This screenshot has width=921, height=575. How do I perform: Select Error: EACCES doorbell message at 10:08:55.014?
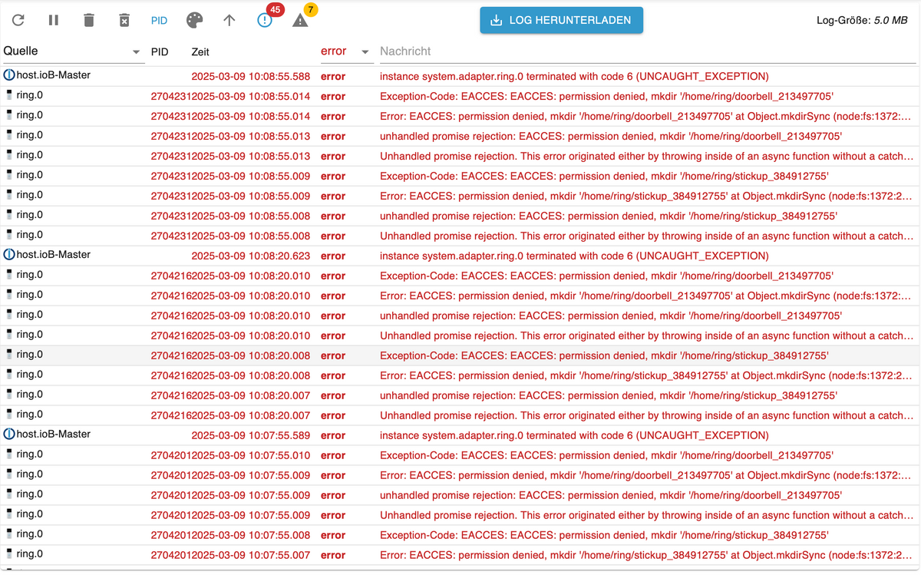point(646,117)
